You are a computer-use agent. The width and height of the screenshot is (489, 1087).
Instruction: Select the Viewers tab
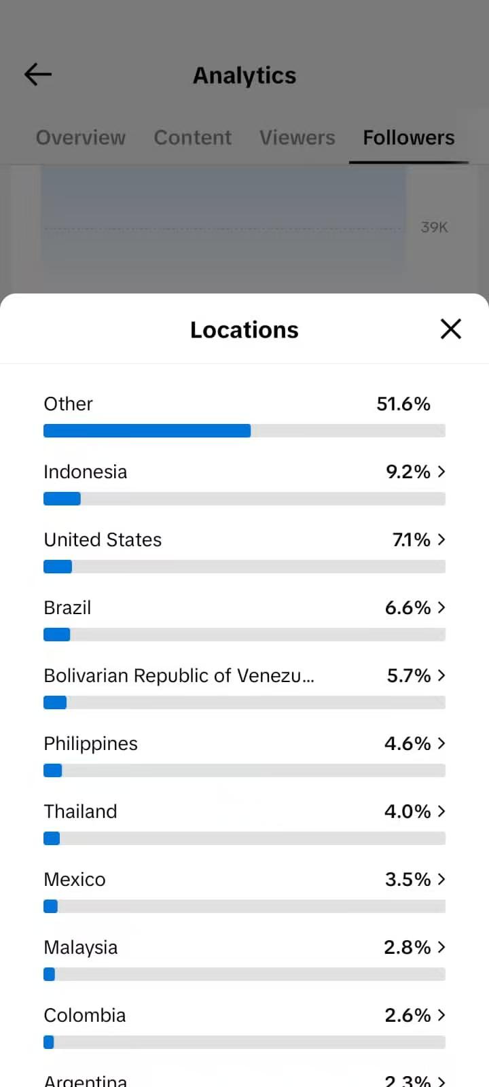[x=297, y=137]
